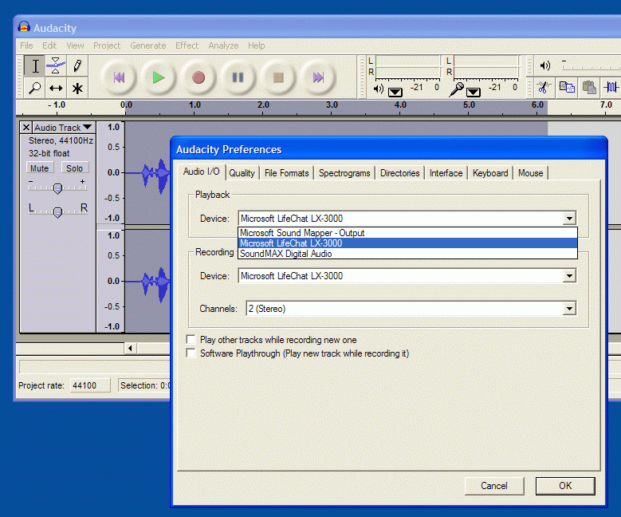Adjust the track gain slider
The width and height of the screenshot is (621, 517).
[58, 188]
